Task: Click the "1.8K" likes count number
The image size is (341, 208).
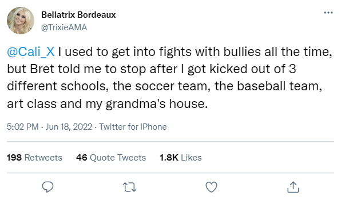Action: coord(169,157)
